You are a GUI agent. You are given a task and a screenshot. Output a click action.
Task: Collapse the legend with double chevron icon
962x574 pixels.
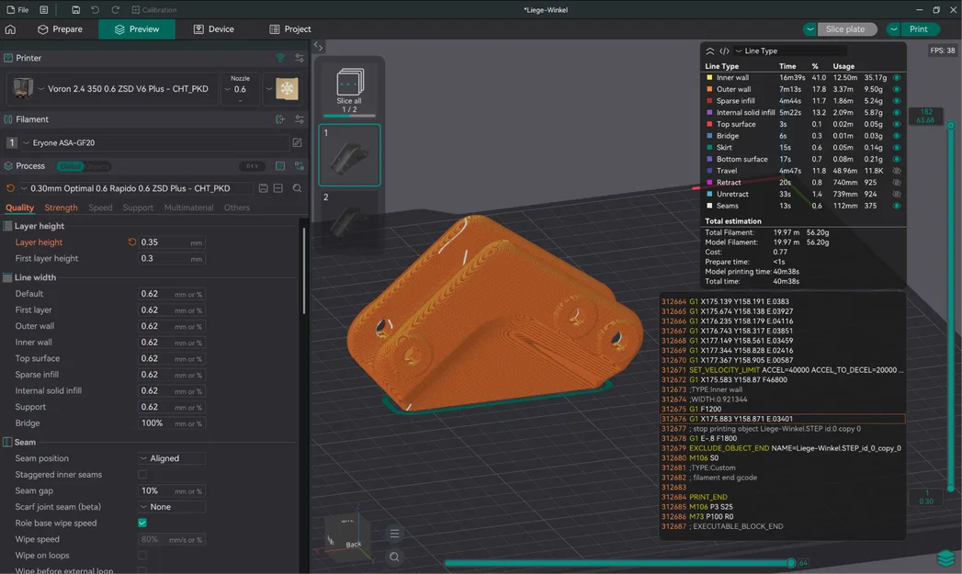710,51
